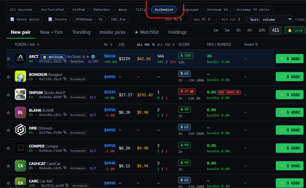The image size is (306, 188).
Task: Select the Uniswap V4 source chip
Action: pos(217,9)
